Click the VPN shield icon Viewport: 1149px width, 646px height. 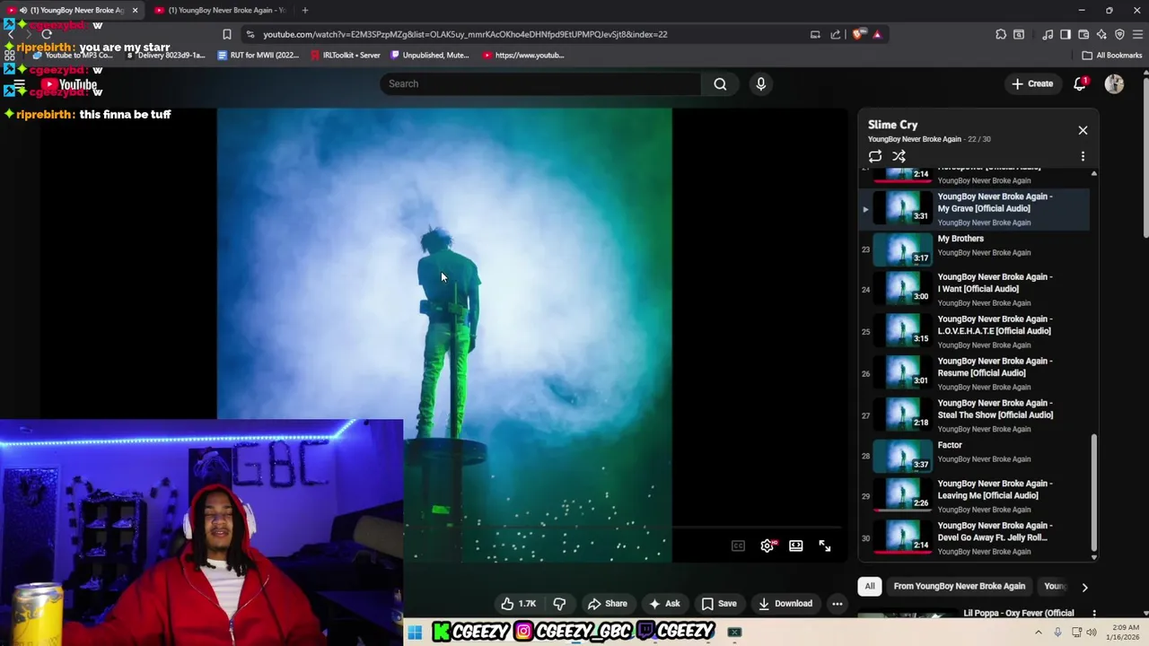coord(1119,34)
